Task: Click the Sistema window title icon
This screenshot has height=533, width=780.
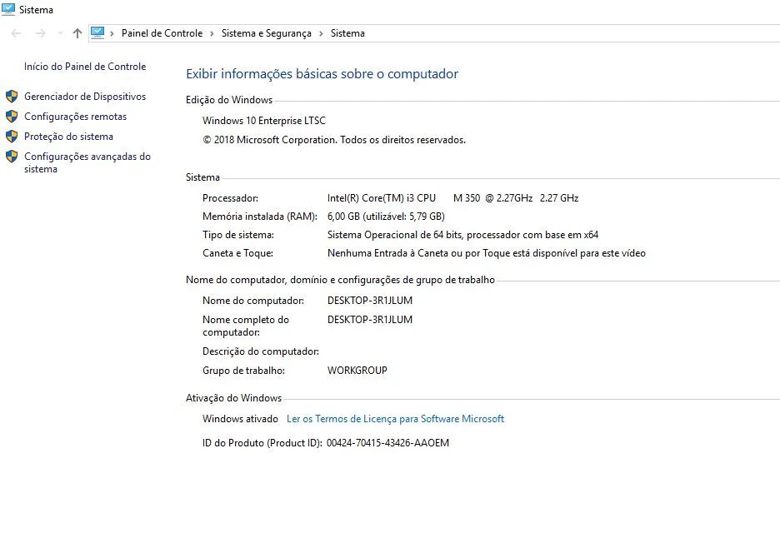Action: [8, 9]
